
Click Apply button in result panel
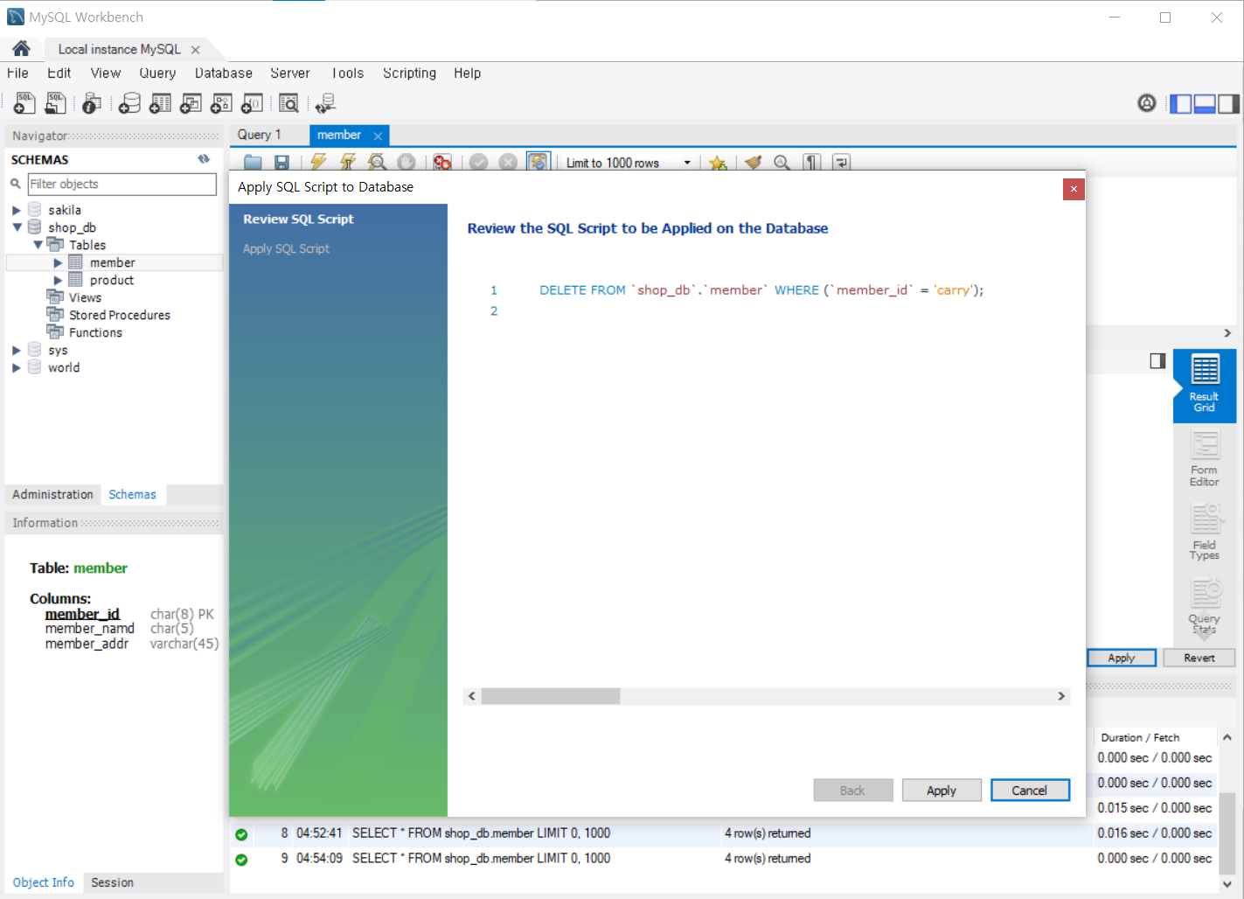point(1122,658)
